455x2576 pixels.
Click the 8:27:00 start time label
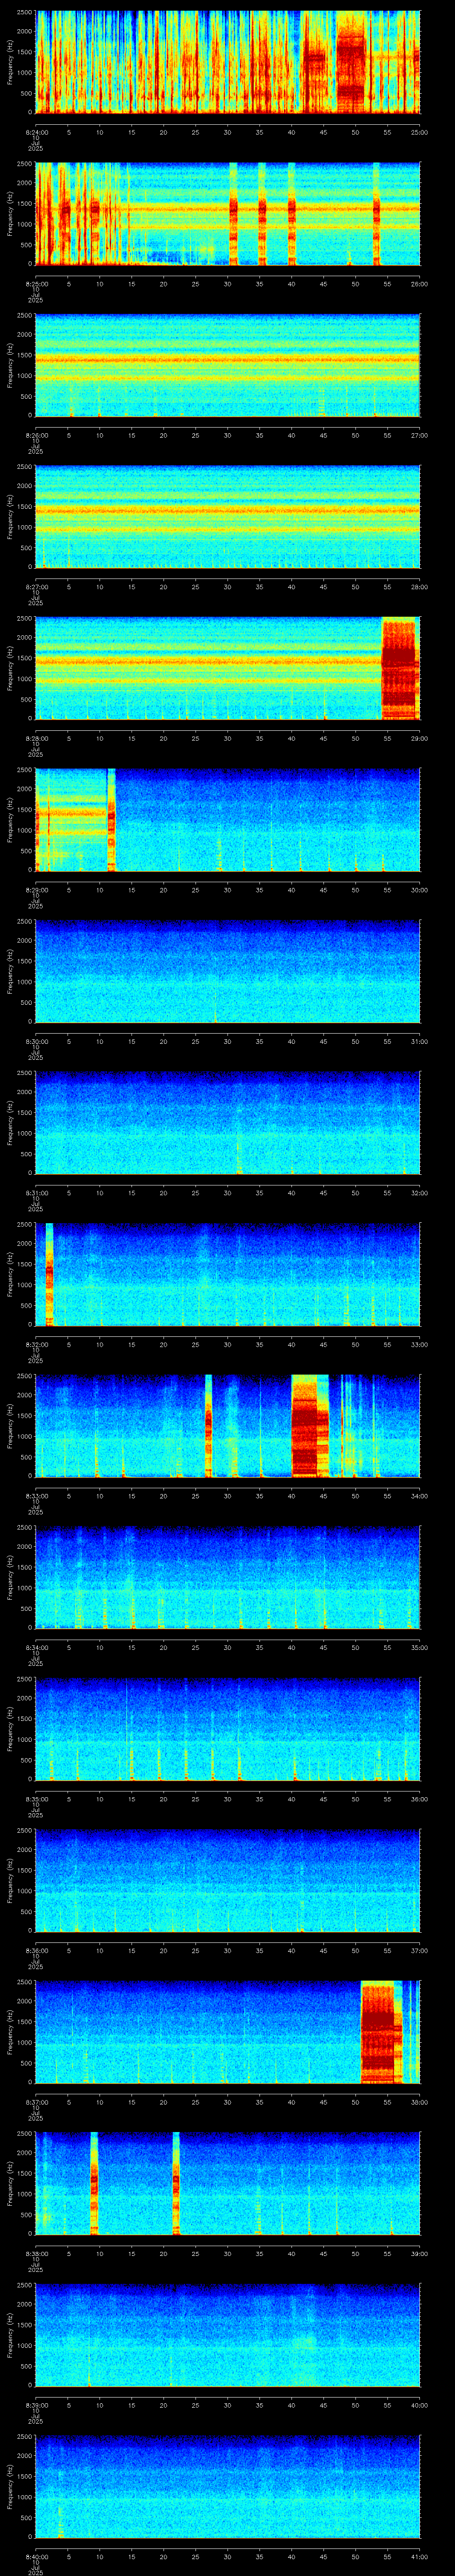36,587
